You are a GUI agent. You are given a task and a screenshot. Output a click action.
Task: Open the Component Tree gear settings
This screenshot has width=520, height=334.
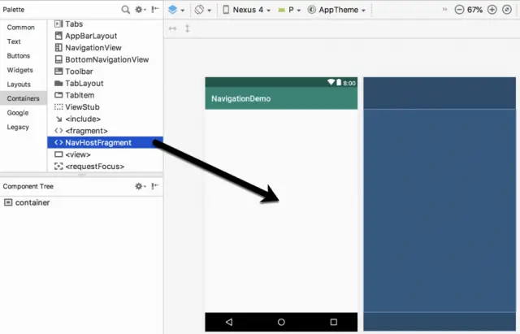click(x=140, y=186)
